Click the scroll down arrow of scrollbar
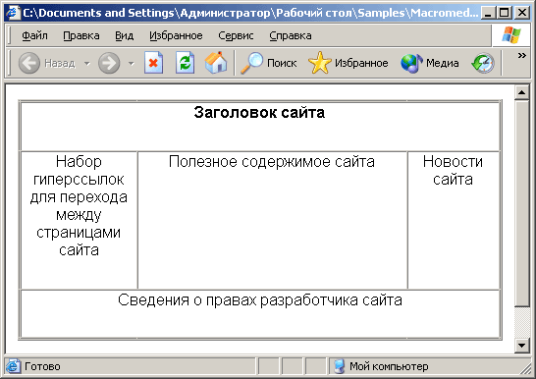Screen dimensions: 536x379 click(521, 346)
